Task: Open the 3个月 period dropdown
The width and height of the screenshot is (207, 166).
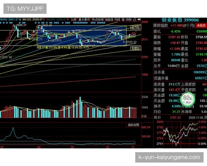Action: [188, 26]
